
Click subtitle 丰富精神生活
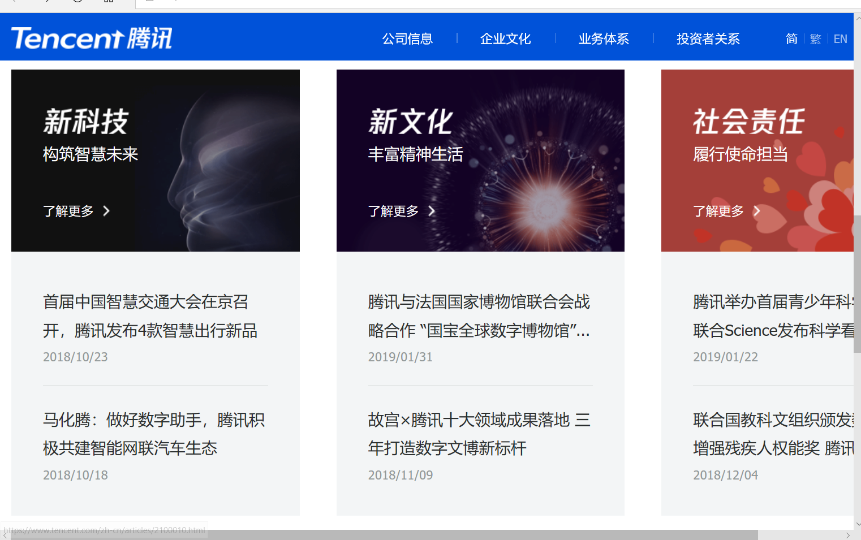coord(416,154)
